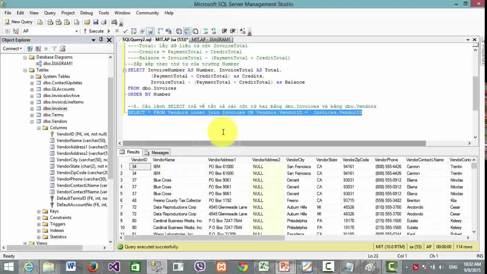The width and height of the screenshot is (487, 274).
Task: Select dbo.DIAGRAM1 in the tree
Action: click(x=58, y=64)
